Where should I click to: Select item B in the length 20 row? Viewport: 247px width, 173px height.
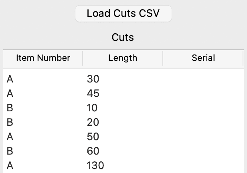coord(10,123)
